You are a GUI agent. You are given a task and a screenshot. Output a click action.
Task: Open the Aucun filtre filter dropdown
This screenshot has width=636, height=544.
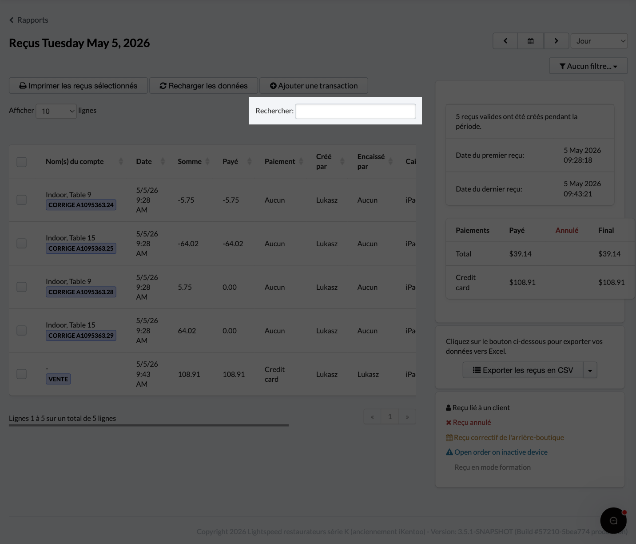588,66
